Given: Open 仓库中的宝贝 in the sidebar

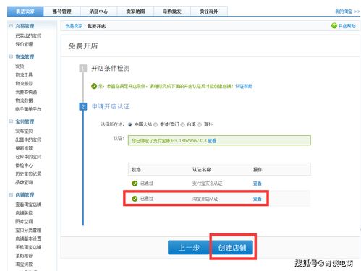Looking at the screenshot, I should [x=28, y=157].
